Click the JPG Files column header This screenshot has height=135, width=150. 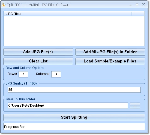point(68,14)
